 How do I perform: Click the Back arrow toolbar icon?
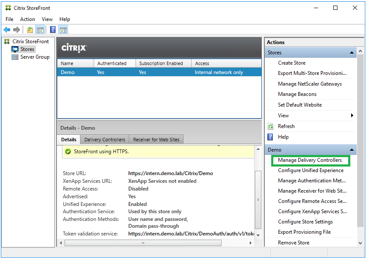click(7, 30)
